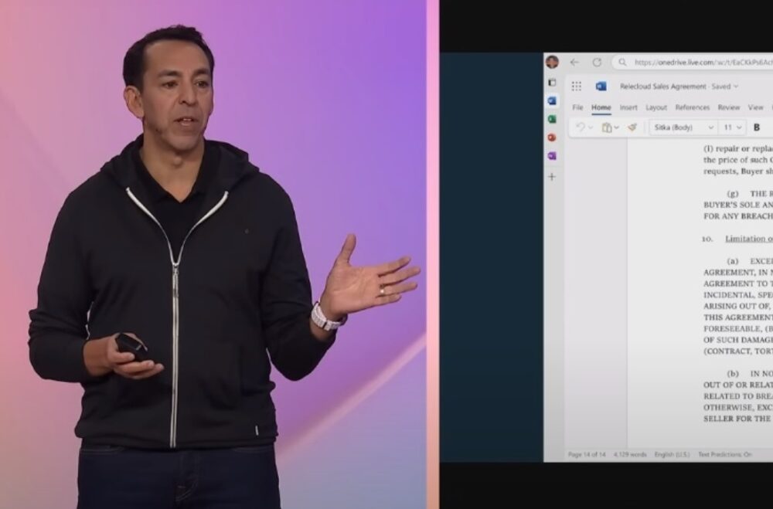Click the search icon in the address bar
Viewport: 773px width, 509px height.
pos(622,62)
